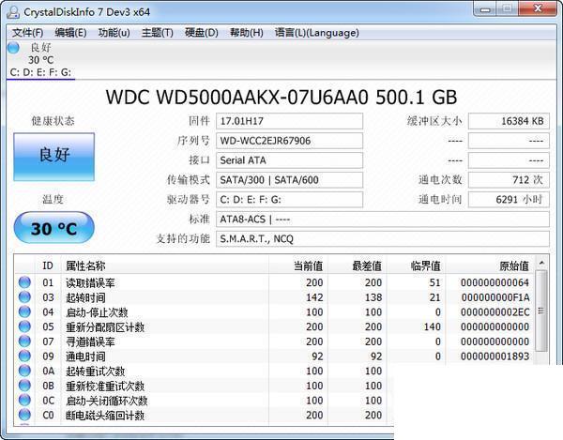Open the 语言(L)(Language) menu
563x440 pixels.
(317, 33)
